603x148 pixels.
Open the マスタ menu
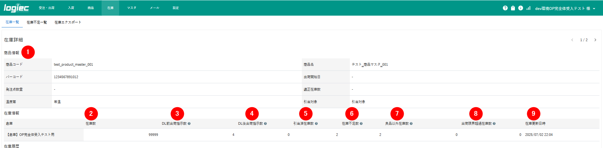point(132,8)
